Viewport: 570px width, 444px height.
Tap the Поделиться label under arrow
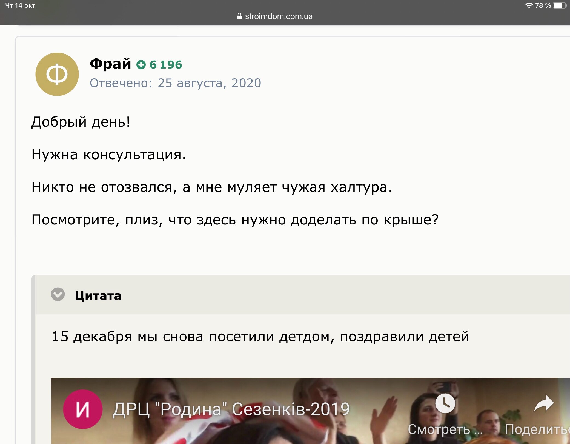point(537,429)
